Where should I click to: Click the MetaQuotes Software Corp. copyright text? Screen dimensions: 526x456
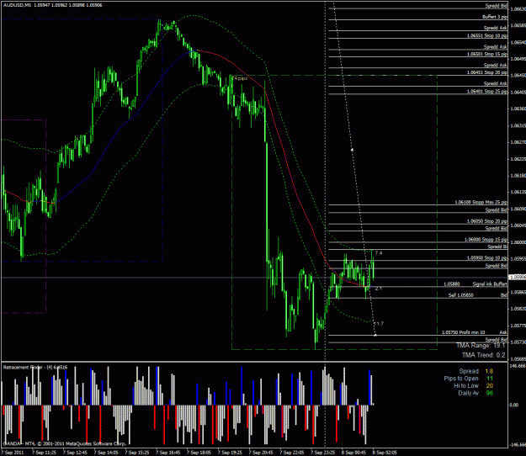[63, 443]
